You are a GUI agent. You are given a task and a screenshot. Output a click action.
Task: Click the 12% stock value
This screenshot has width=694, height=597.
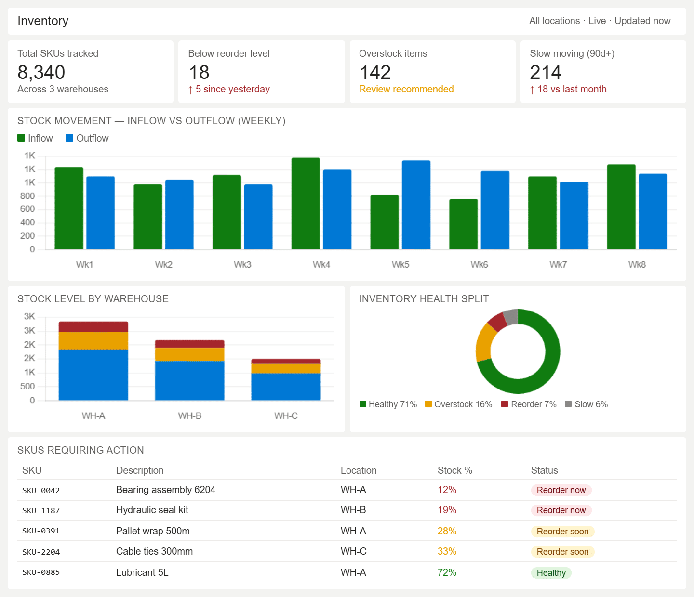pos(447,490)
